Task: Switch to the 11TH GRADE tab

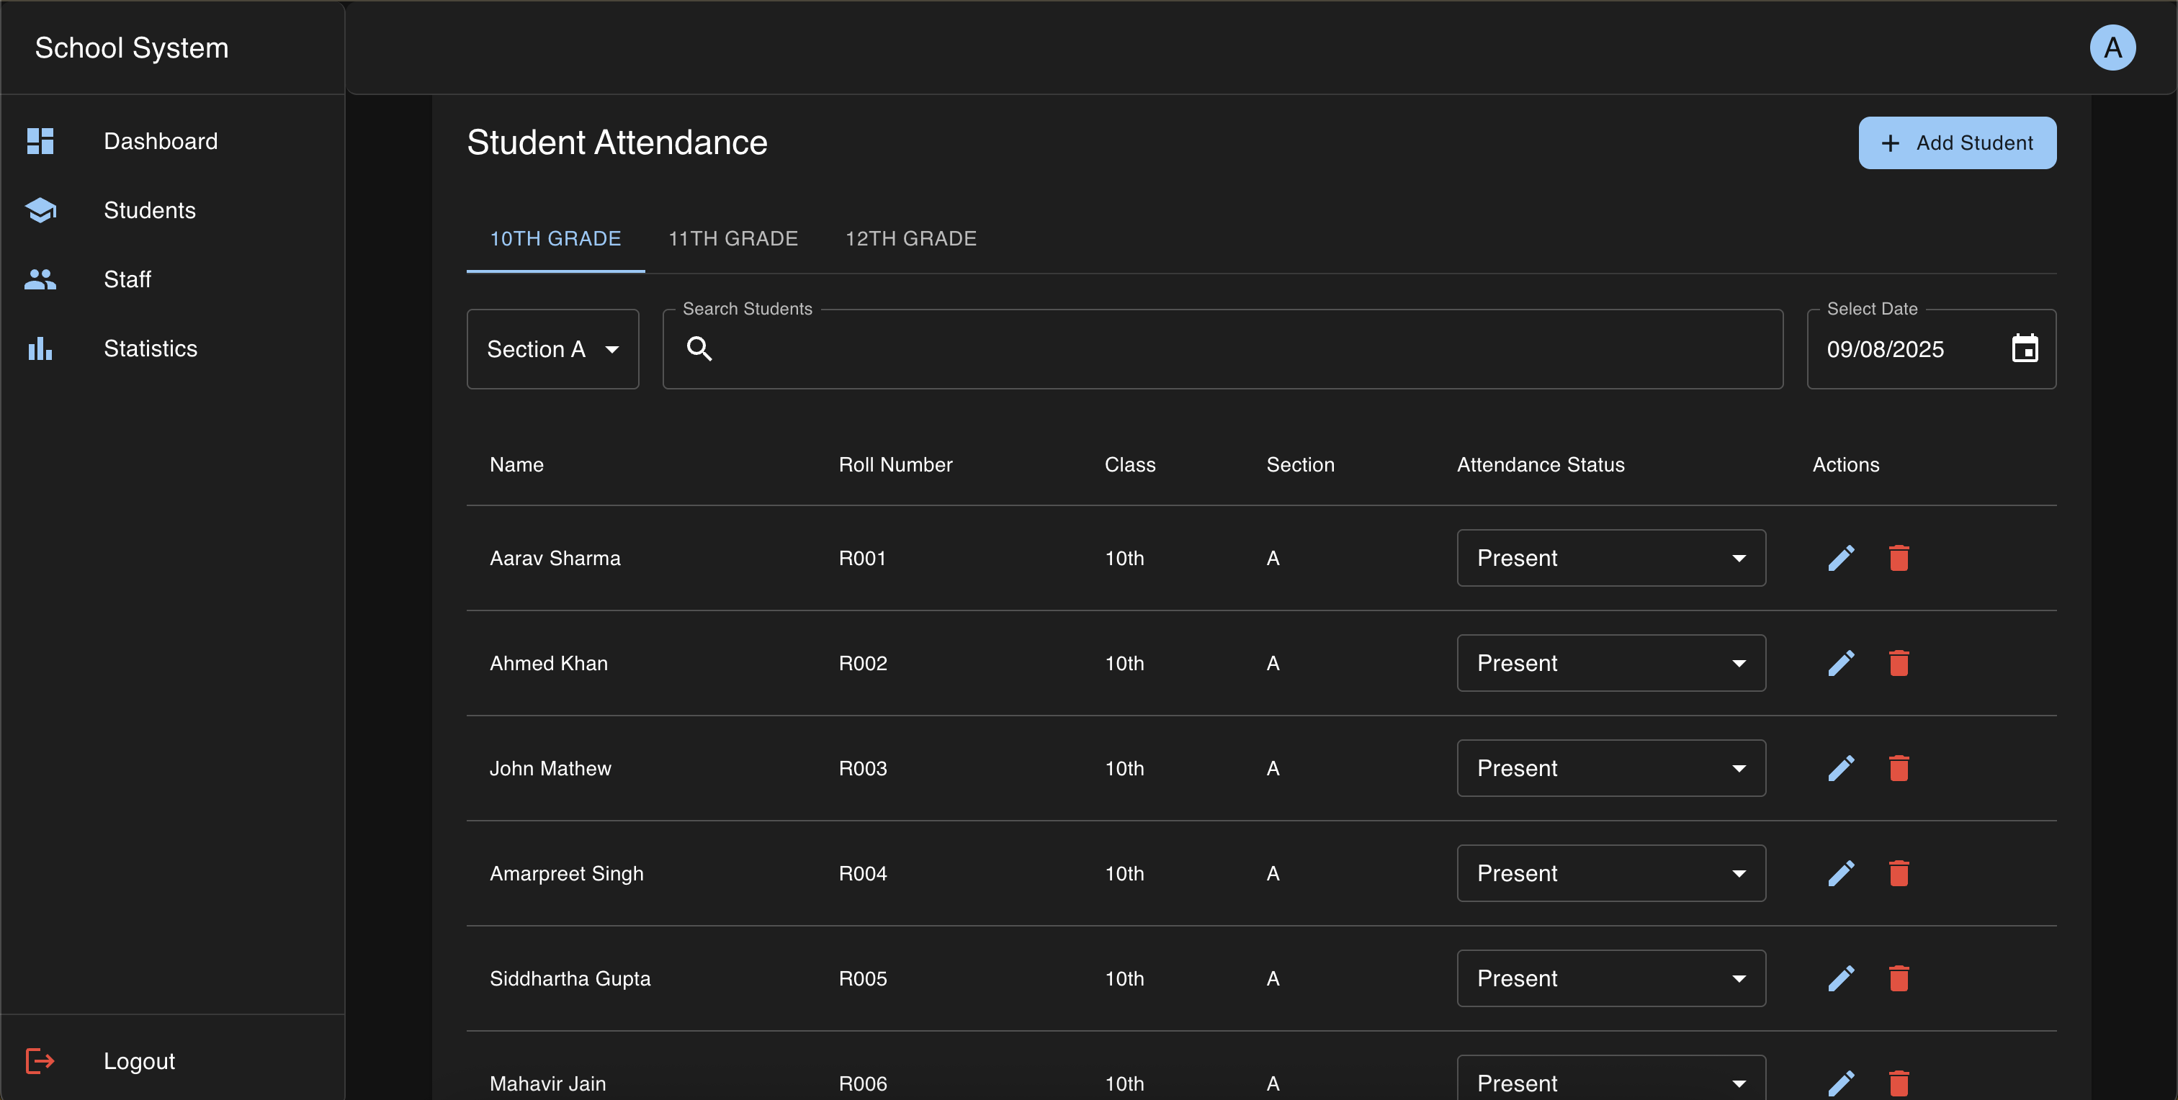Action: click(x=732, y=239)
